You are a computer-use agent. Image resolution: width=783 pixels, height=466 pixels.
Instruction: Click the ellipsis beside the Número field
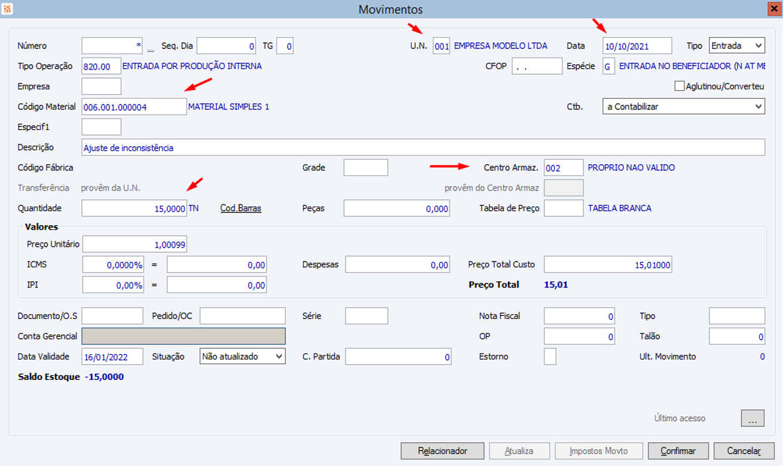tap(151, 48)
